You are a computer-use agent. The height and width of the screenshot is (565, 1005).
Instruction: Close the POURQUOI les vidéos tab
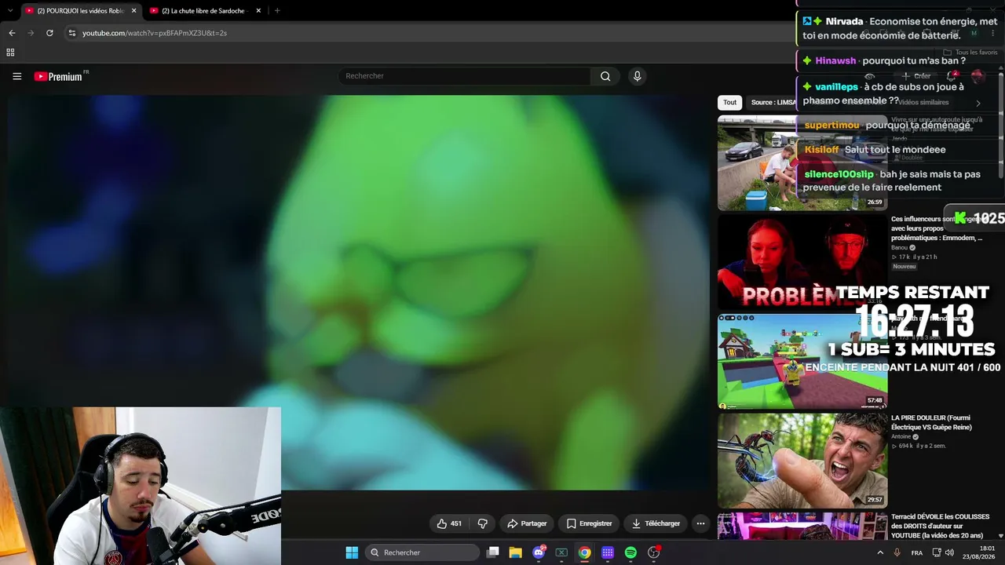133,10
